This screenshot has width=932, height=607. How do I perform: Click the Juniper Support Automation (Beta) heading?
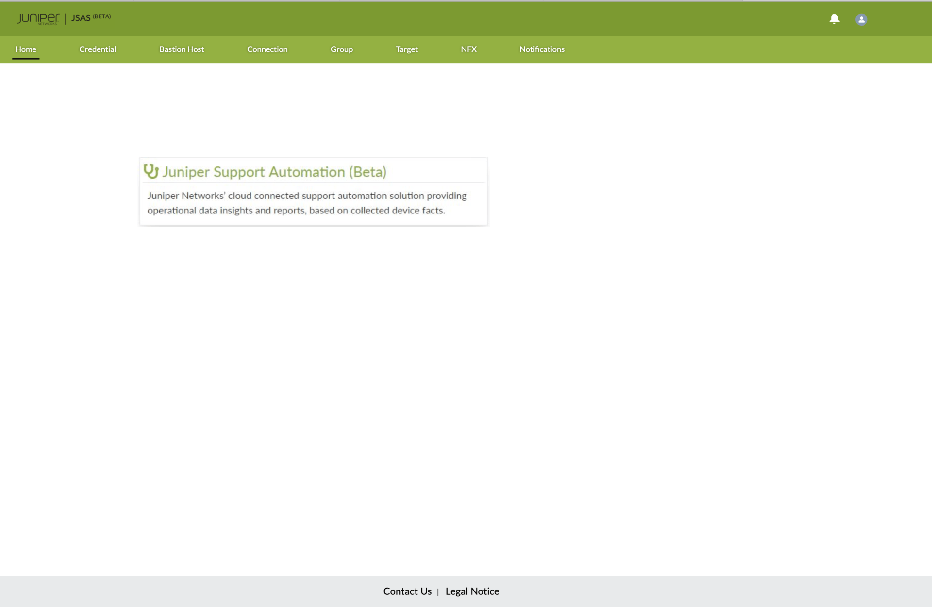coord(274,172)
